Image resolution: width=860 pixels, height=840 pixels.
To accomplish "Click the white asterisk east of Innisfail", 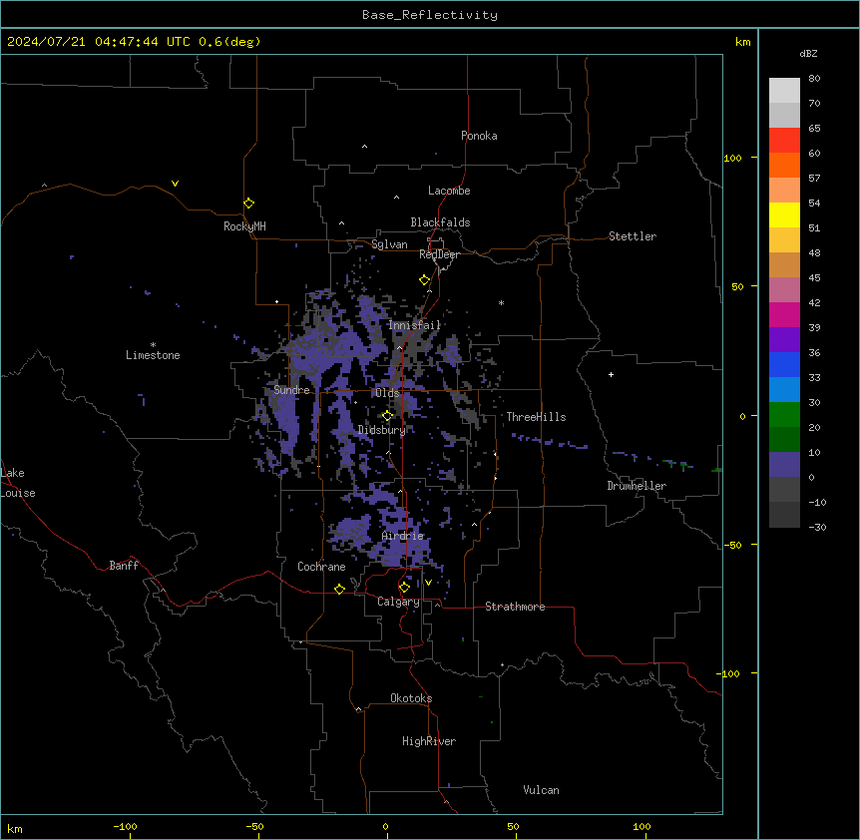I will click(x=501, y=303).
